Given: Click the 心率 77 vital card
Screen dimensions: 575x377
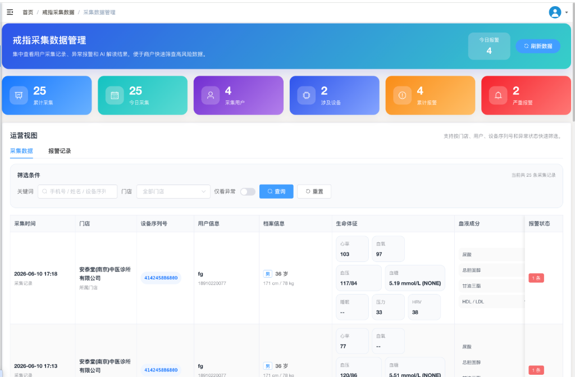Looking at the screenshot, I should coord(352,341).
